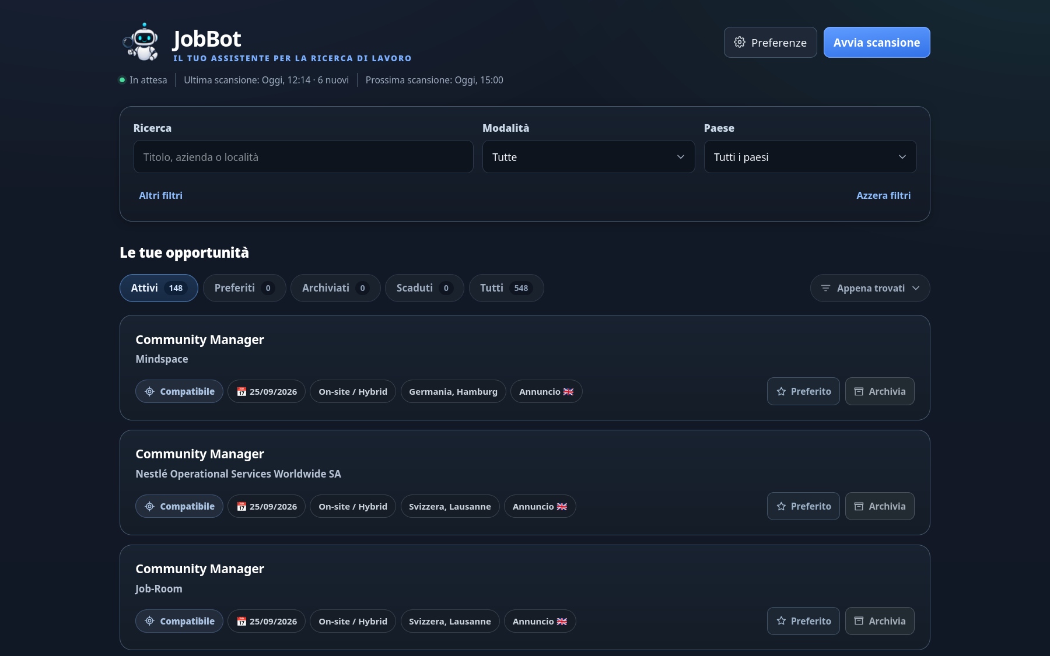Image resolution: width=1050 pixels, height=656 pixels.
Task: Expand Altri filtri
Action: point(160,195)
